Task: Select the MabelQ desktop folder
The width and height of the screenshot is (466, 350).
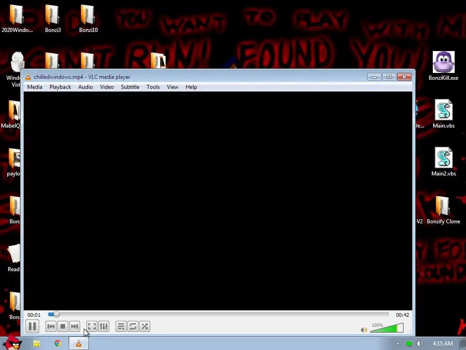Action: coord(11,114)
